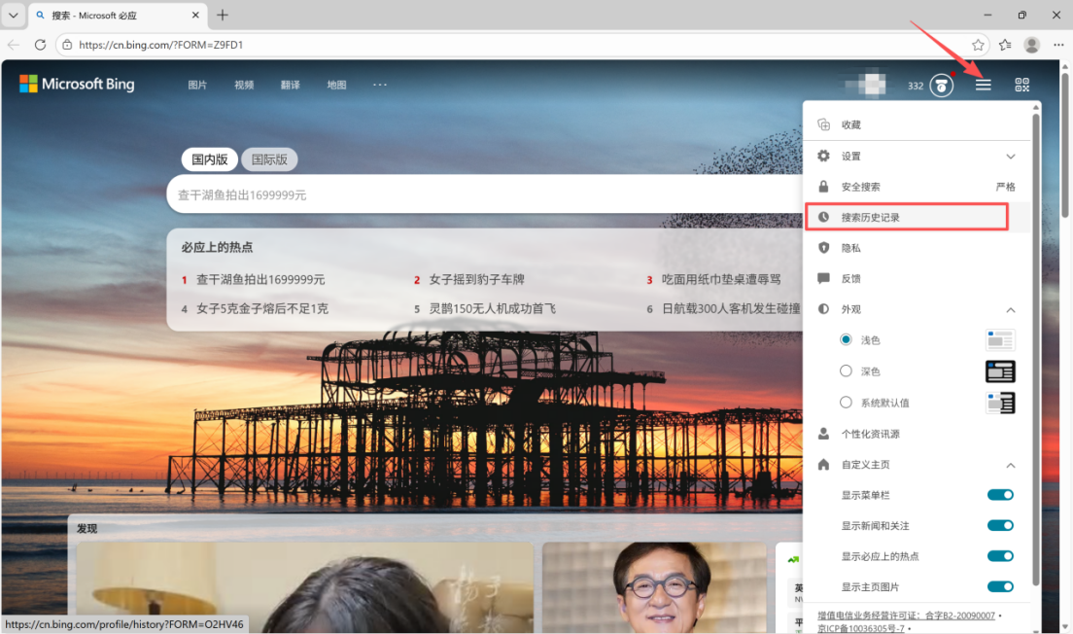Image resolution: width=1073 pixels, height=634 pixels.
Task: Collapse the 外观 section chevron
Action: click(1010, 309)
